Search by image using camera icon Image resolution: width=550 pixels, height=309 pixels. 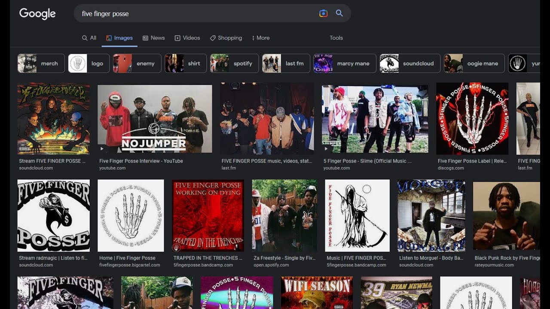point(324,13)
